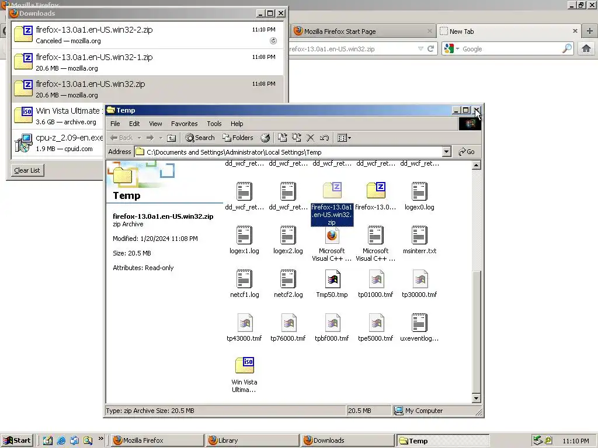Select the tp30000.tmf file
Image resolution: width=598 pixels, height=448 pixels.
coord(419,284)
